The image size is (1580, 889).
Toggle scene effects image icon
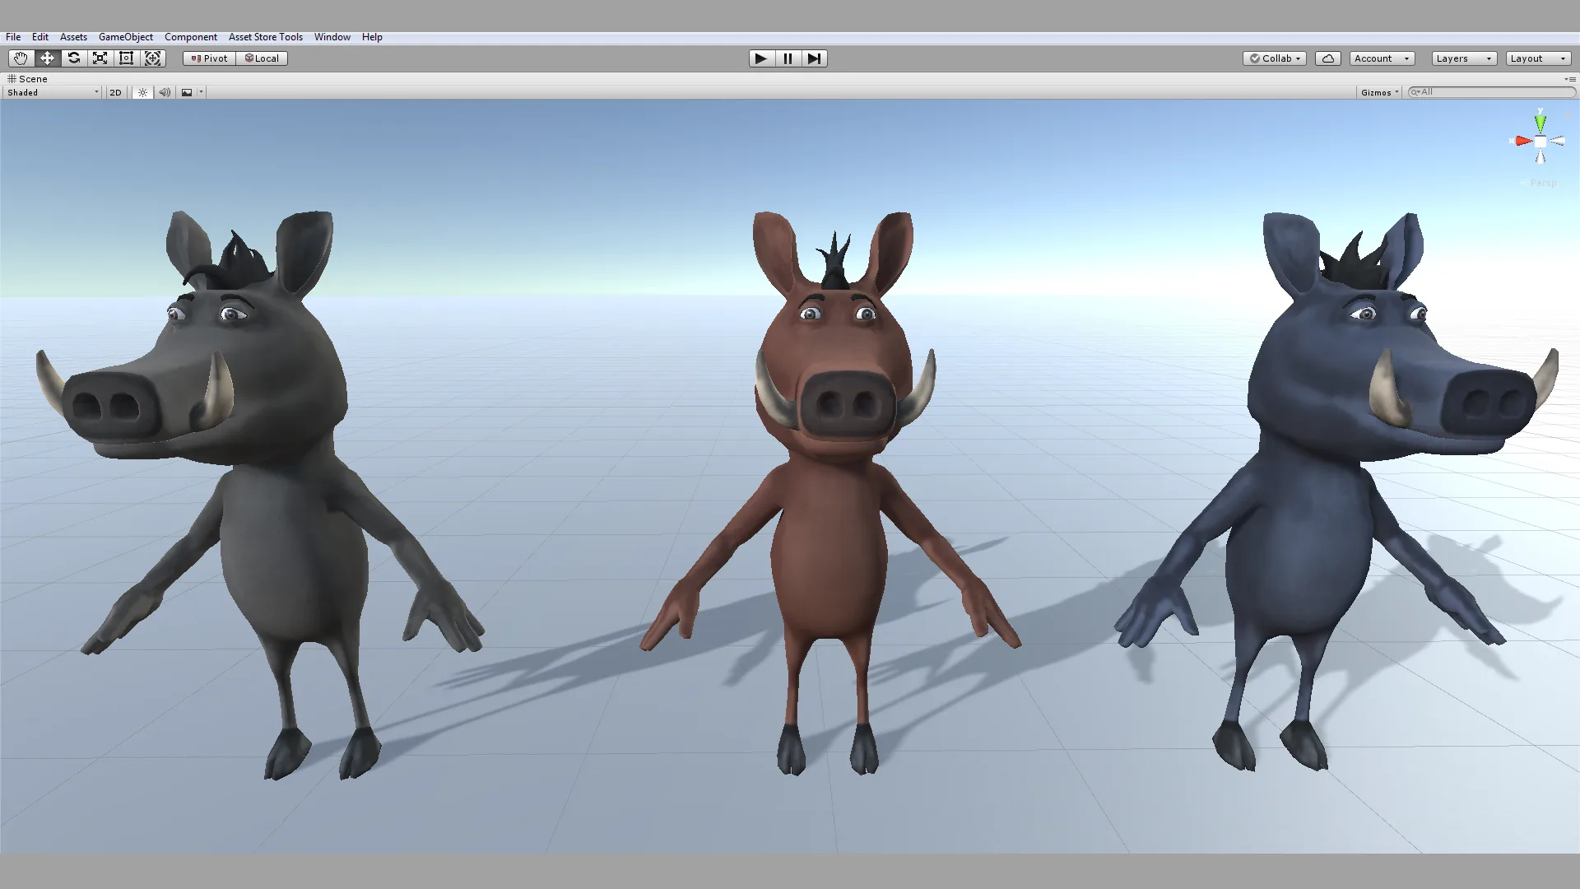point(187,92)
